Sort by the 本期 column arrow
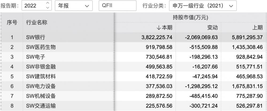This screenshot has width=267, height=111. click(x=158, y=28)
